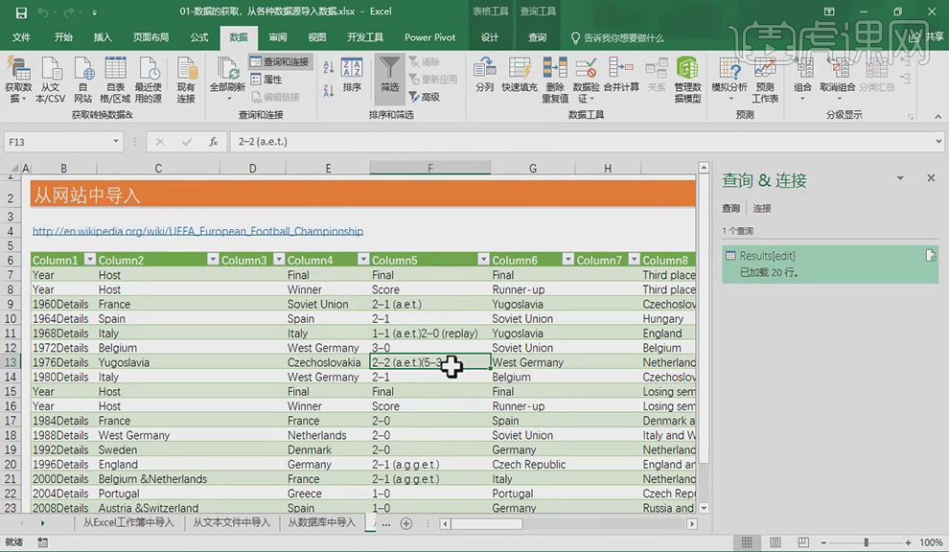Viewport: 949px width, 552px height.
Task: Open Column4 filter dropdown
Action: (x=363, y=260)
